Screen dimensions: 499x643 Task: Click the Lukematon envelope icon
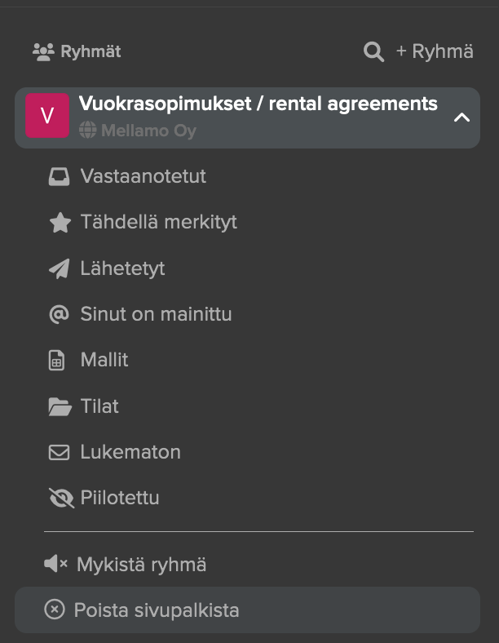click(59, 453)
